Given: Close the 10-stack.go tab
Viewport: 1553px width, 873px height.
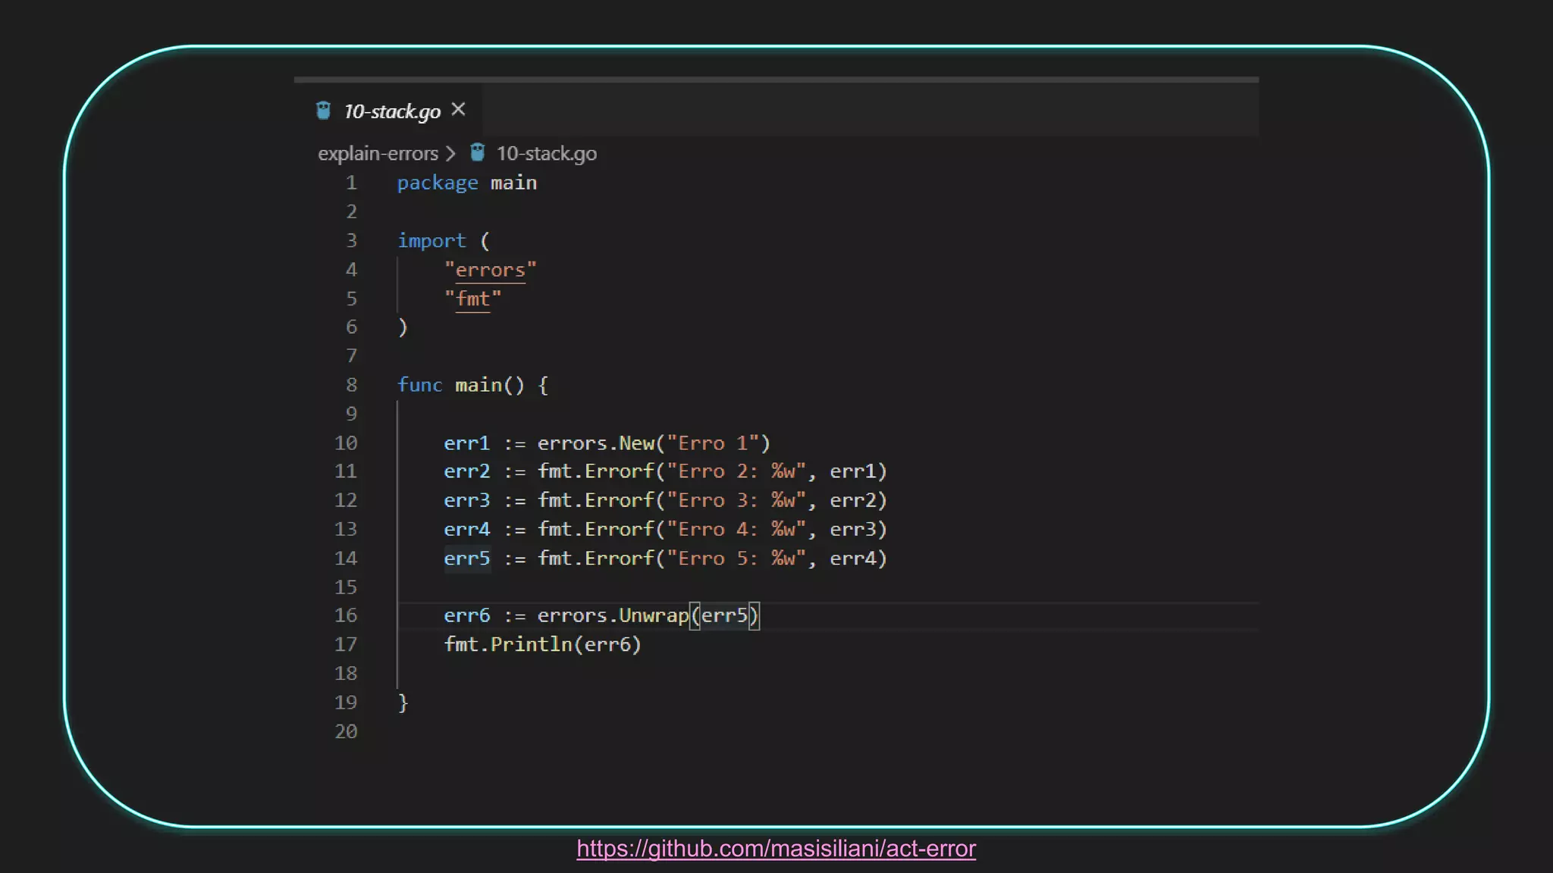Looking at the screenshot, I should [x=458, y=110].
